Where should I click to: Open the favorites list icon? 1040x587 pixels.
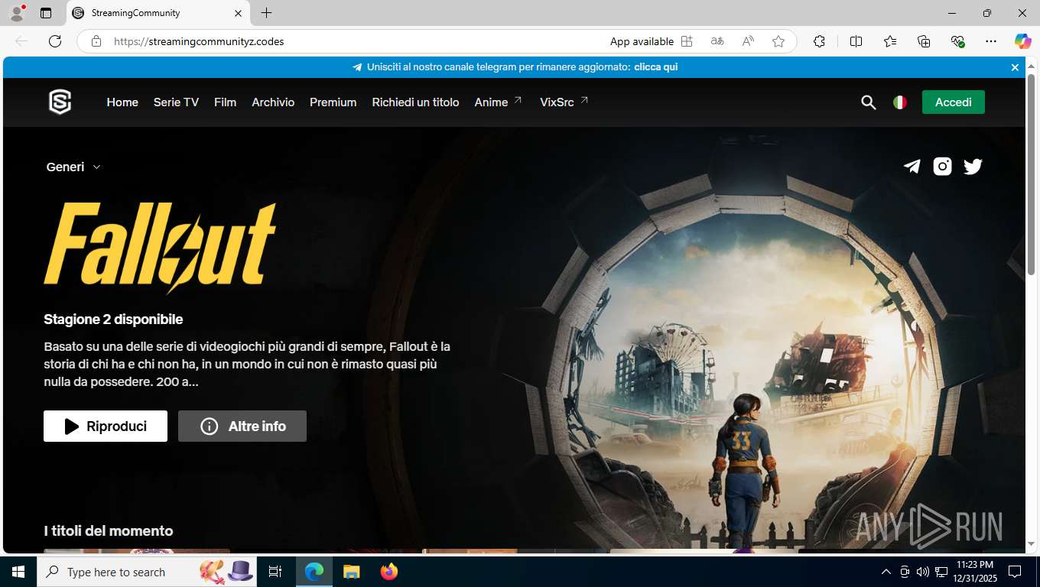(x=890, y=41)
